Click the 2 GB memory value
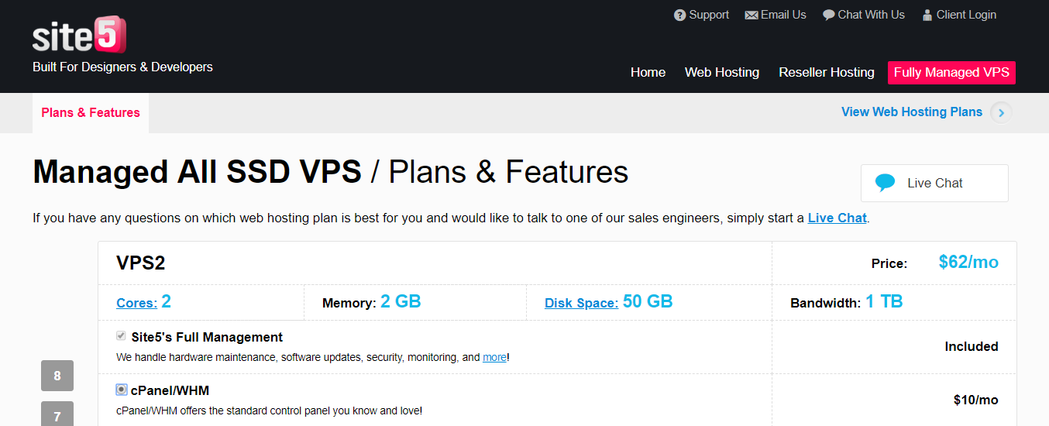The width and height of the screenshot is (1049, 426). [401, 301]
